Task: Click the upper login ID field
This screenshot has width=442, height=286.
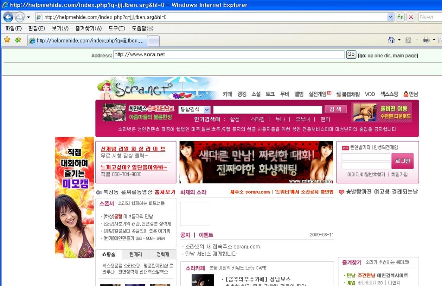Action: tap(366, 157)
